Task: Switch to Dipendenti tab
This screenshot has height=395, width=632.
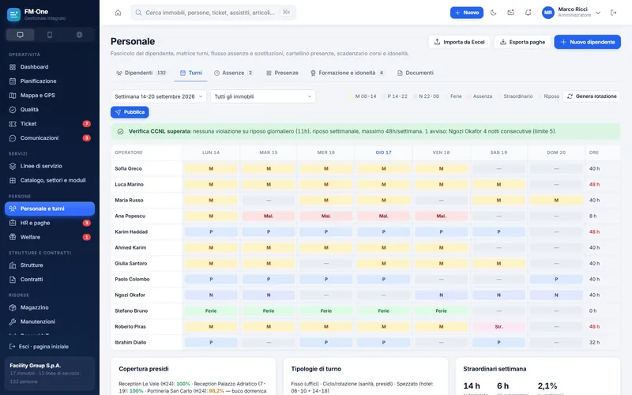Action: coord(141,73)
